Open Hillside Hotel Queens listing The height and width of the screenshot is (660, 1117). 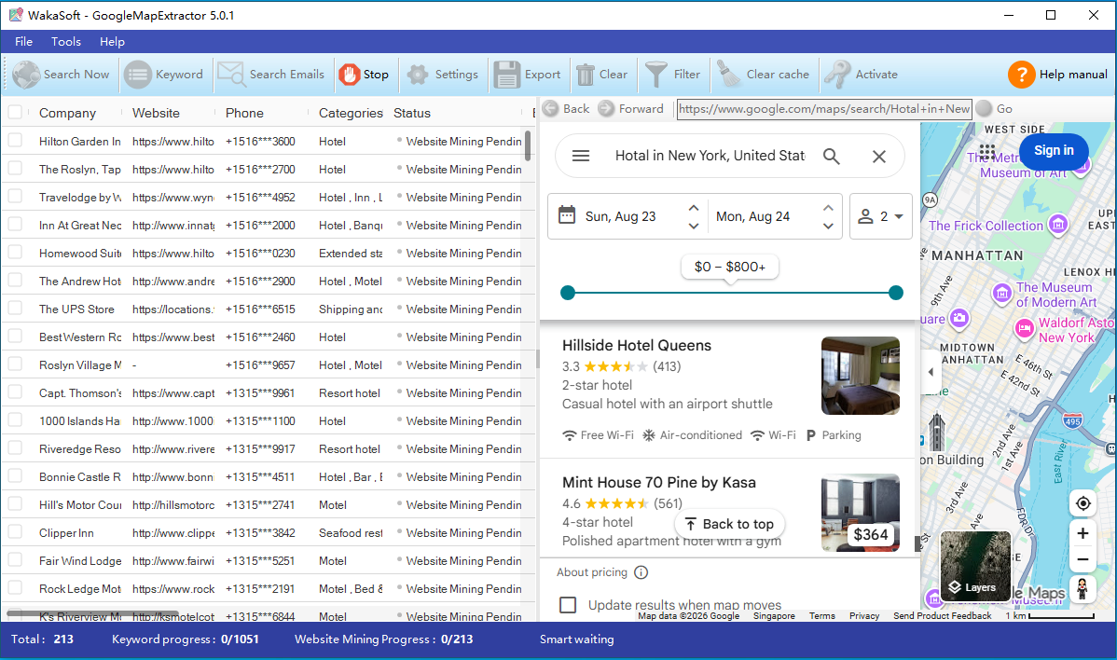coord(636,345)
